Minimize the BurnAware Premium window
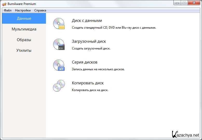 [x=177, y=3]
